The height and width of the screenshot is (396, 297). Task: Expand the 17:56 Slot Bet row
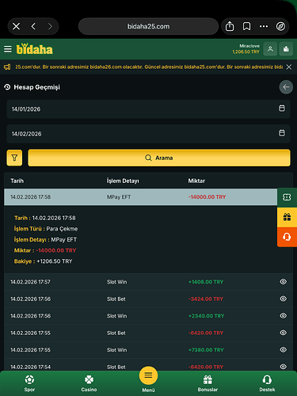coord(148,299)
